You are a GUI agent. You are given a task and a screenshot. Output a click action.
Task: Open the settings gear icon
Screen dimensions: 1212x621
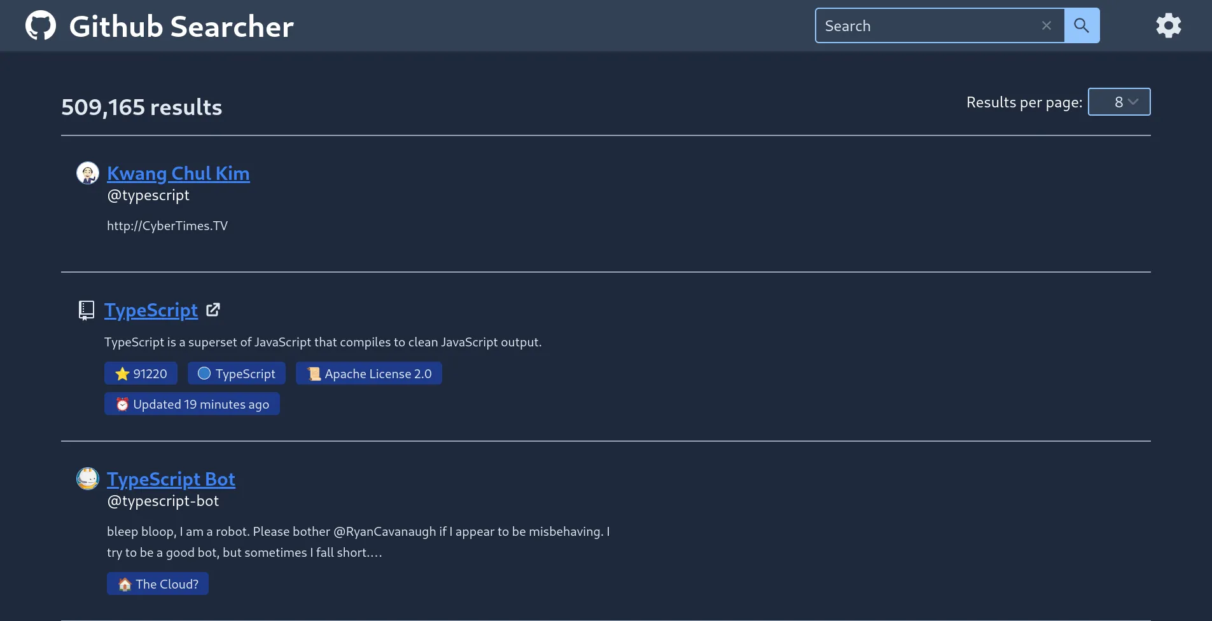(1168, 25)
